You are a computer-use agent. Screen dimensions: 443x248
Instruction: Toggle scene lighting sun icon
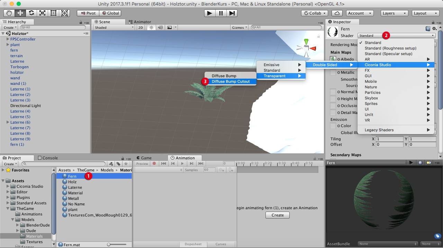(x=151, y=27)
